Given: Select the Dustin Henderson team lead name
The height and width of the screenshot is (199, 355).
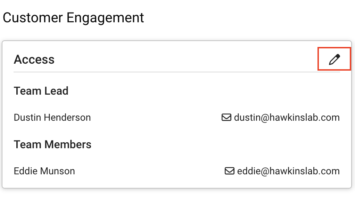Looking at the screenshot, I should [52, 117].
